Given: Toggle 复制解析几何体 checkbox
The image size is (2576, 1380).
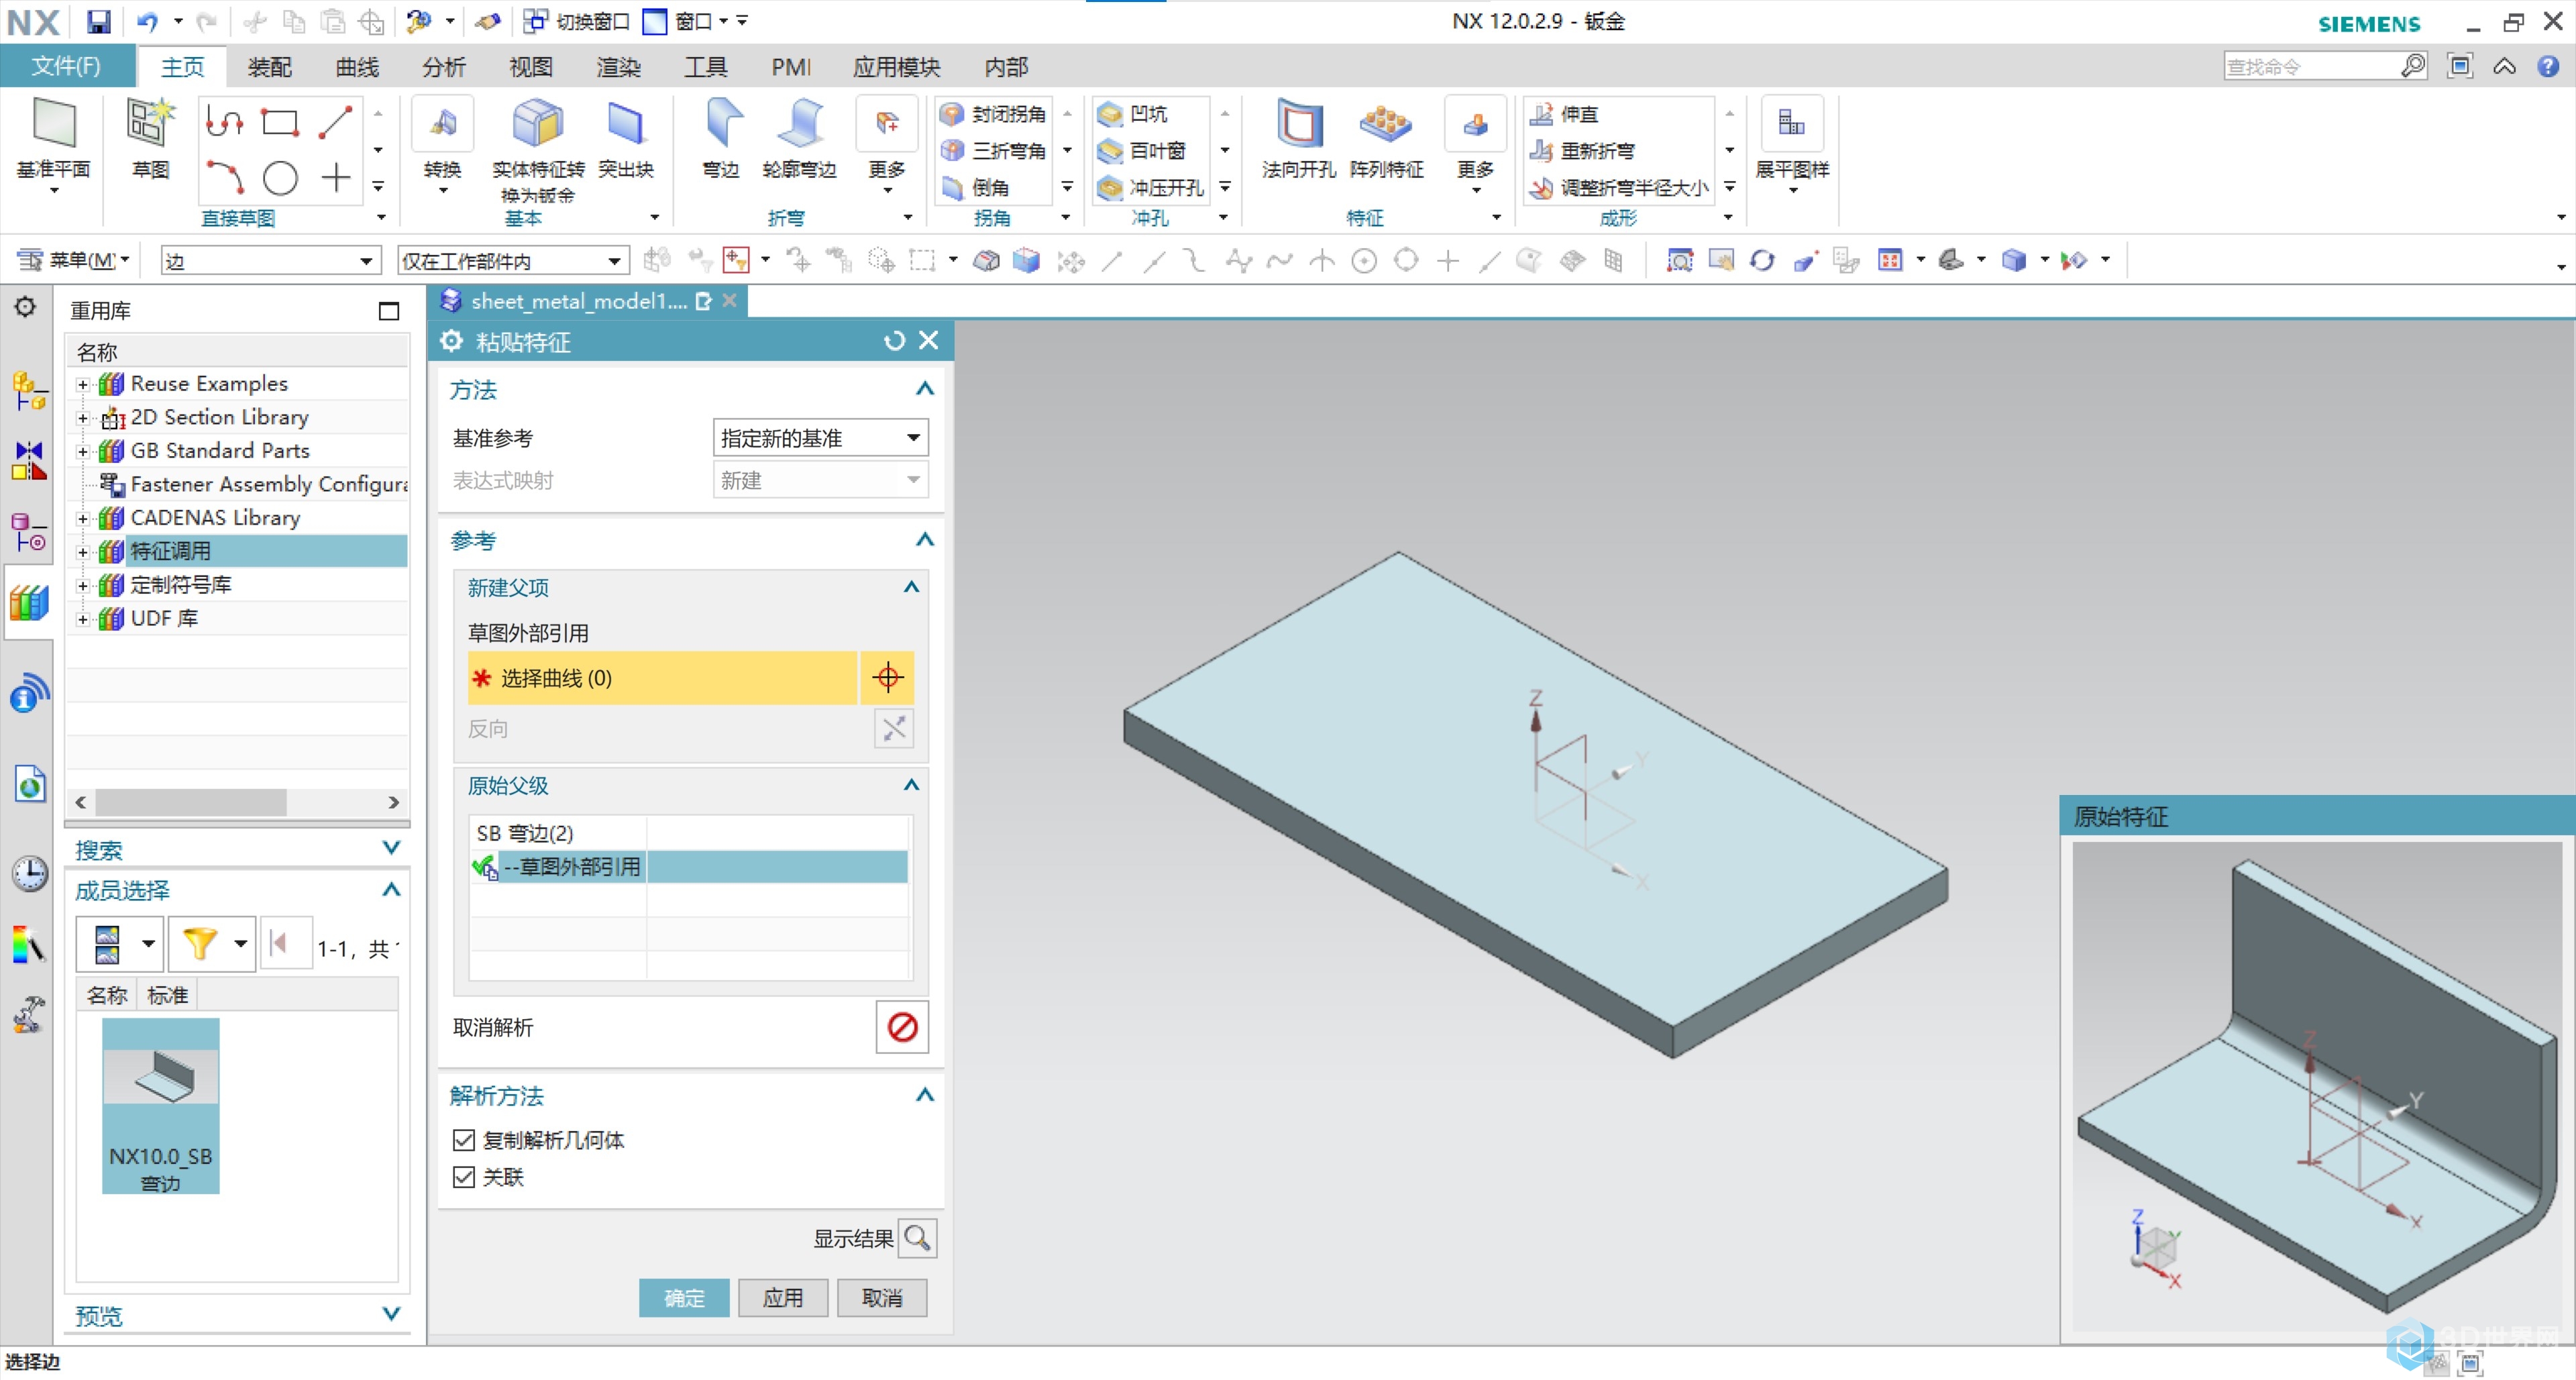Looking at the screenshot, I should pyautogui.click(x=464, y=1140).
